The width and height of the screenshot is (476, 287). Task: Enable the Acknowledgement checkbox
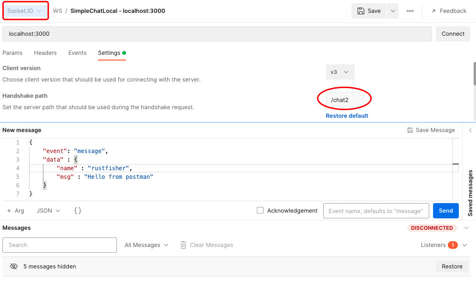pyautogui.click(x=260, y=210)
